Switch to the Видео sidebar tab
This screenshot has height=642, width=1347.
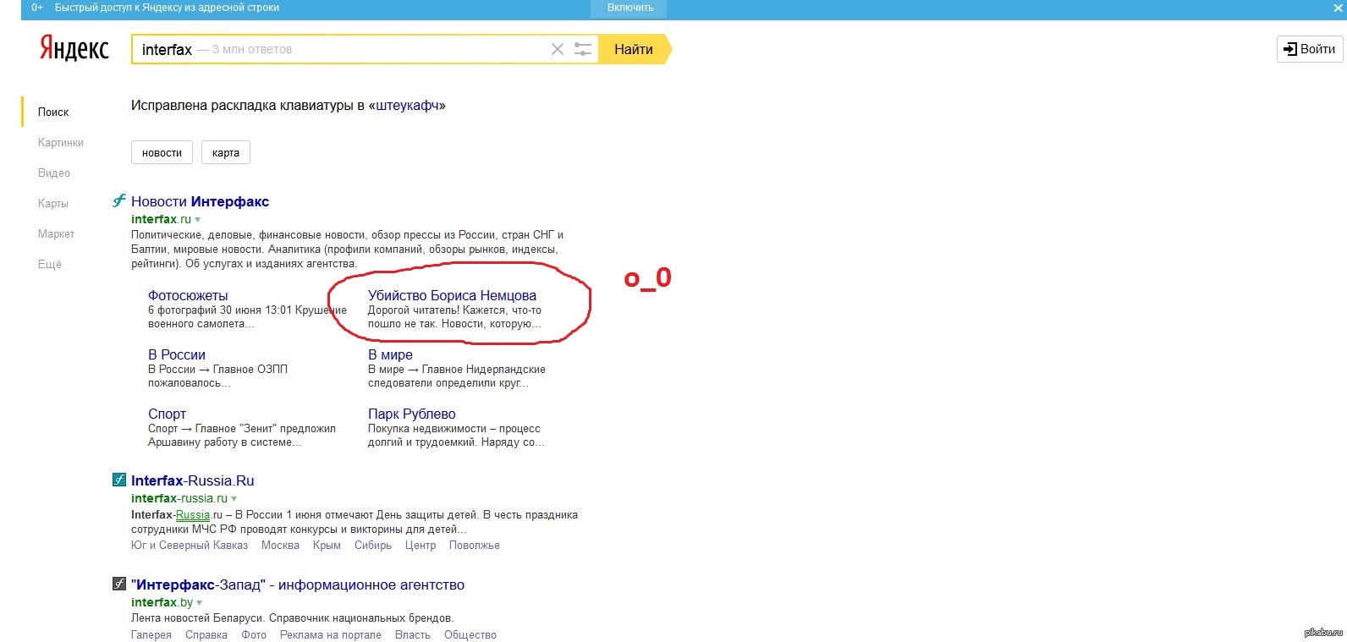click(54, 173)
